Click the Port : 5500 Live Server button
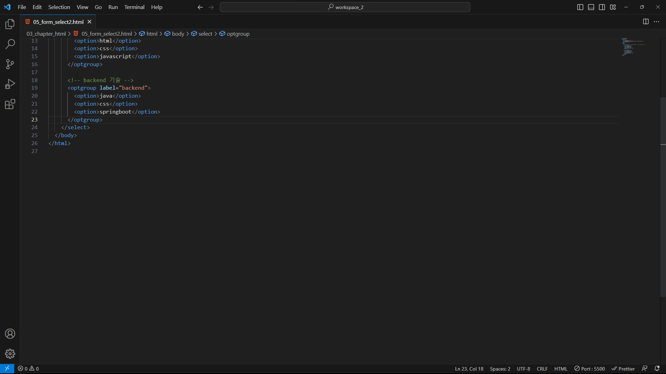Image resolution: width=666 pixels, height=374 pixels. coord(589,369)
